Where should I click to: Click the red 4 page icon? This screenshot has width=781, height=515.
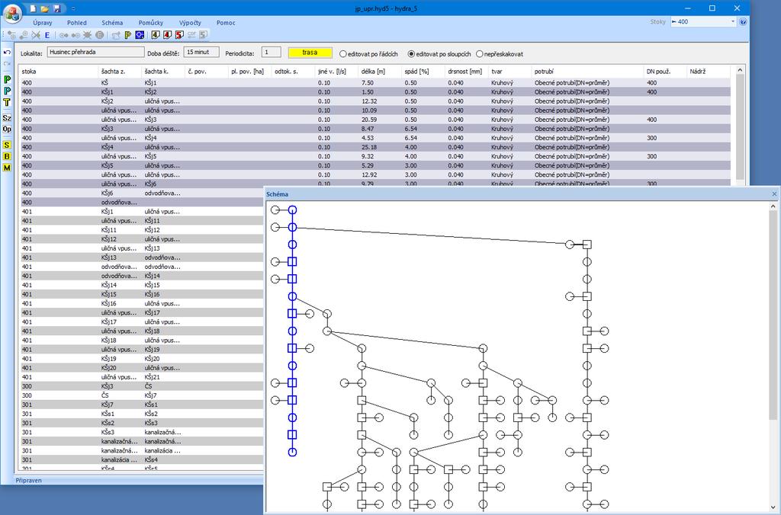(x=167, y=35)
